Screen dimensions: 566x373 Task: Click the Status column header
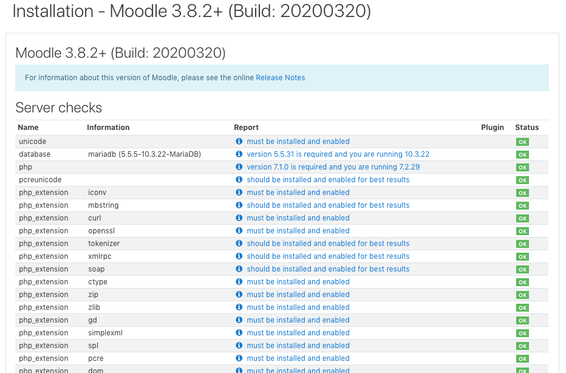pyautogui.click(x=527, y=128)
